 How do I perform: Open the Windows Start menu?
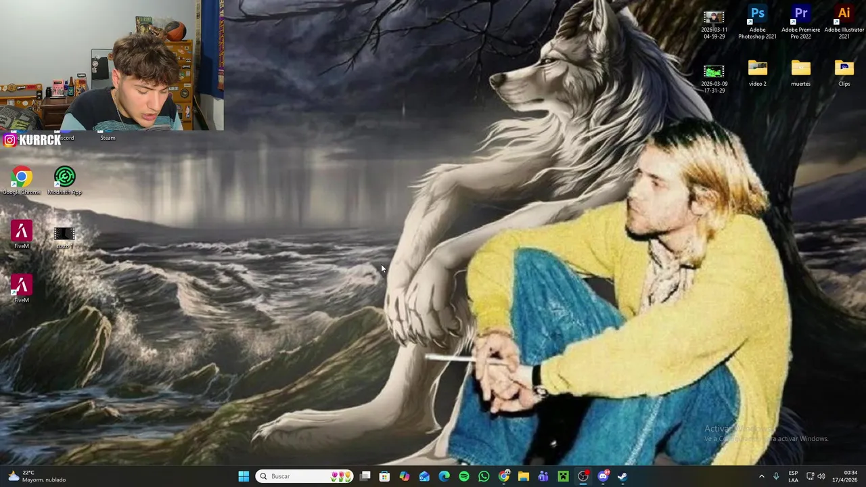pyautogui.click(x=244, y=476)
